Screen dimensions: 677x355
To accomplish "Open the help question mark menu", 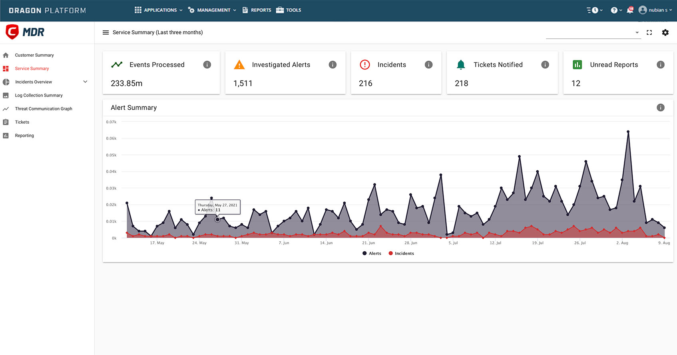I will coord(616,10).
